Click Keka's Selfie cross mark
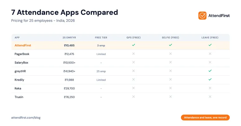241x126 pixels. pos(170,88)
